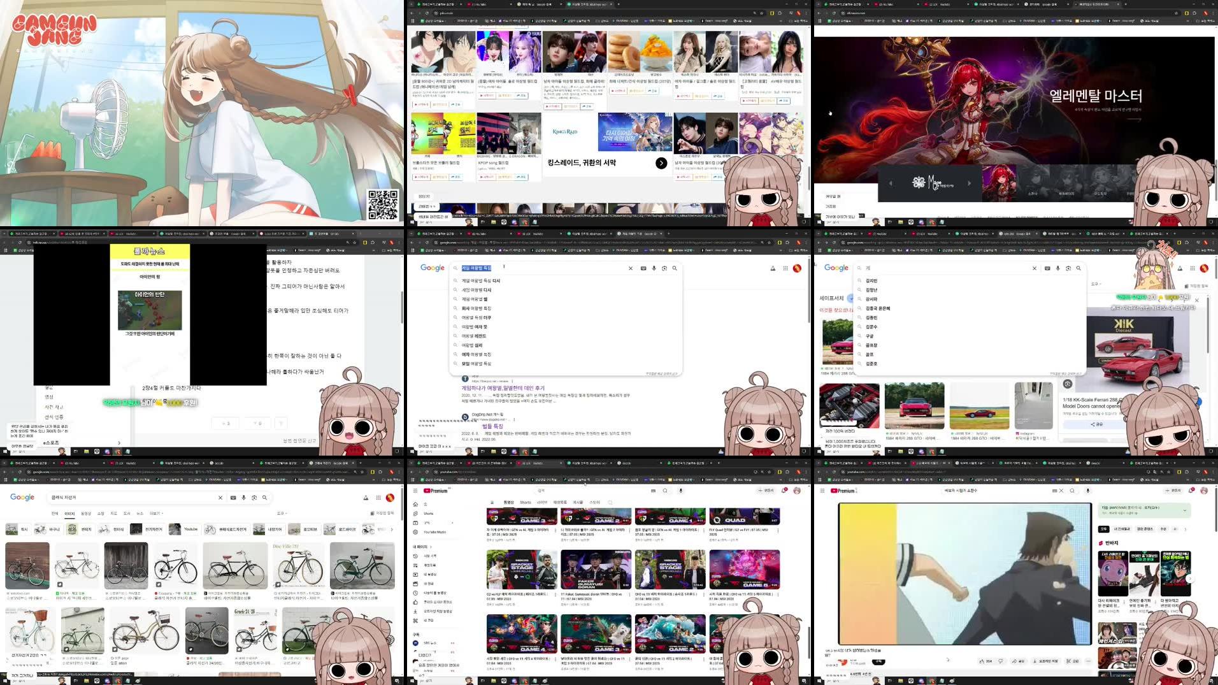
Task: Click the YouTube Premium logo in the LCK channel window
Action: (436, 491)
